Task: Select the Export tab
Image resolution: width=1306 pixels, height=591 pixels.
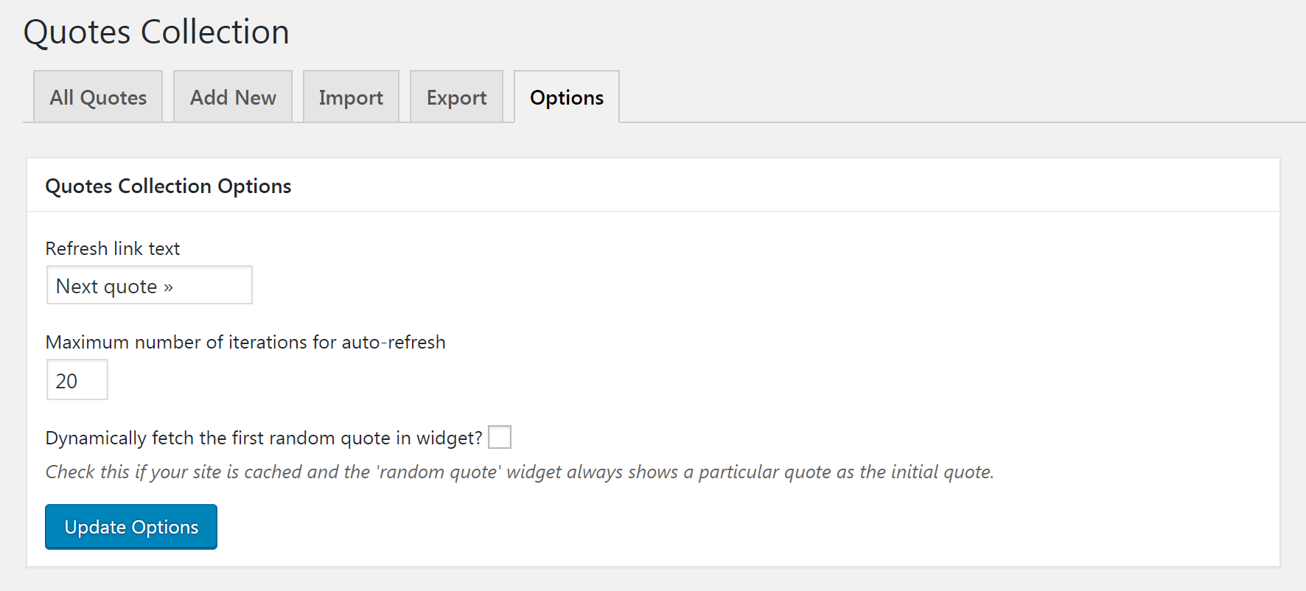Action: click(456, 97)
